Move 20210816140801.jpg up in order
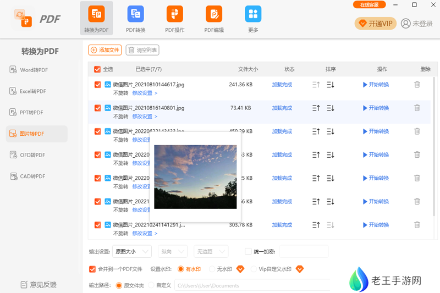The height and width of the screenshot is (293, 440). [316, 108]
